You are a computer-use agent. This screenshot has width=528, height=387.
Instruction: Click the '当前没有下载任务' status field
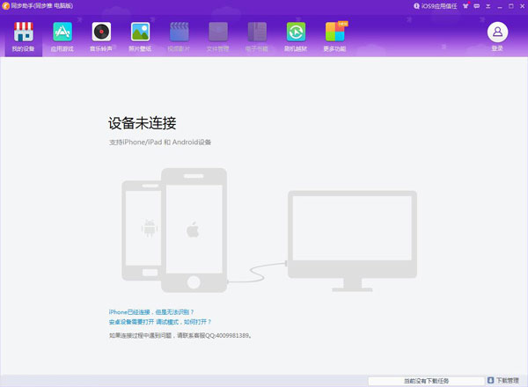426,381
